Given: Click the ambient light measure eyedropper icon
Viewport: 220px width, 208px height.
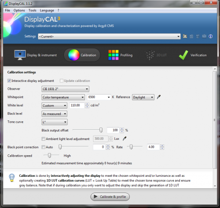Looking at the screenshot, I should click(125, 139).
